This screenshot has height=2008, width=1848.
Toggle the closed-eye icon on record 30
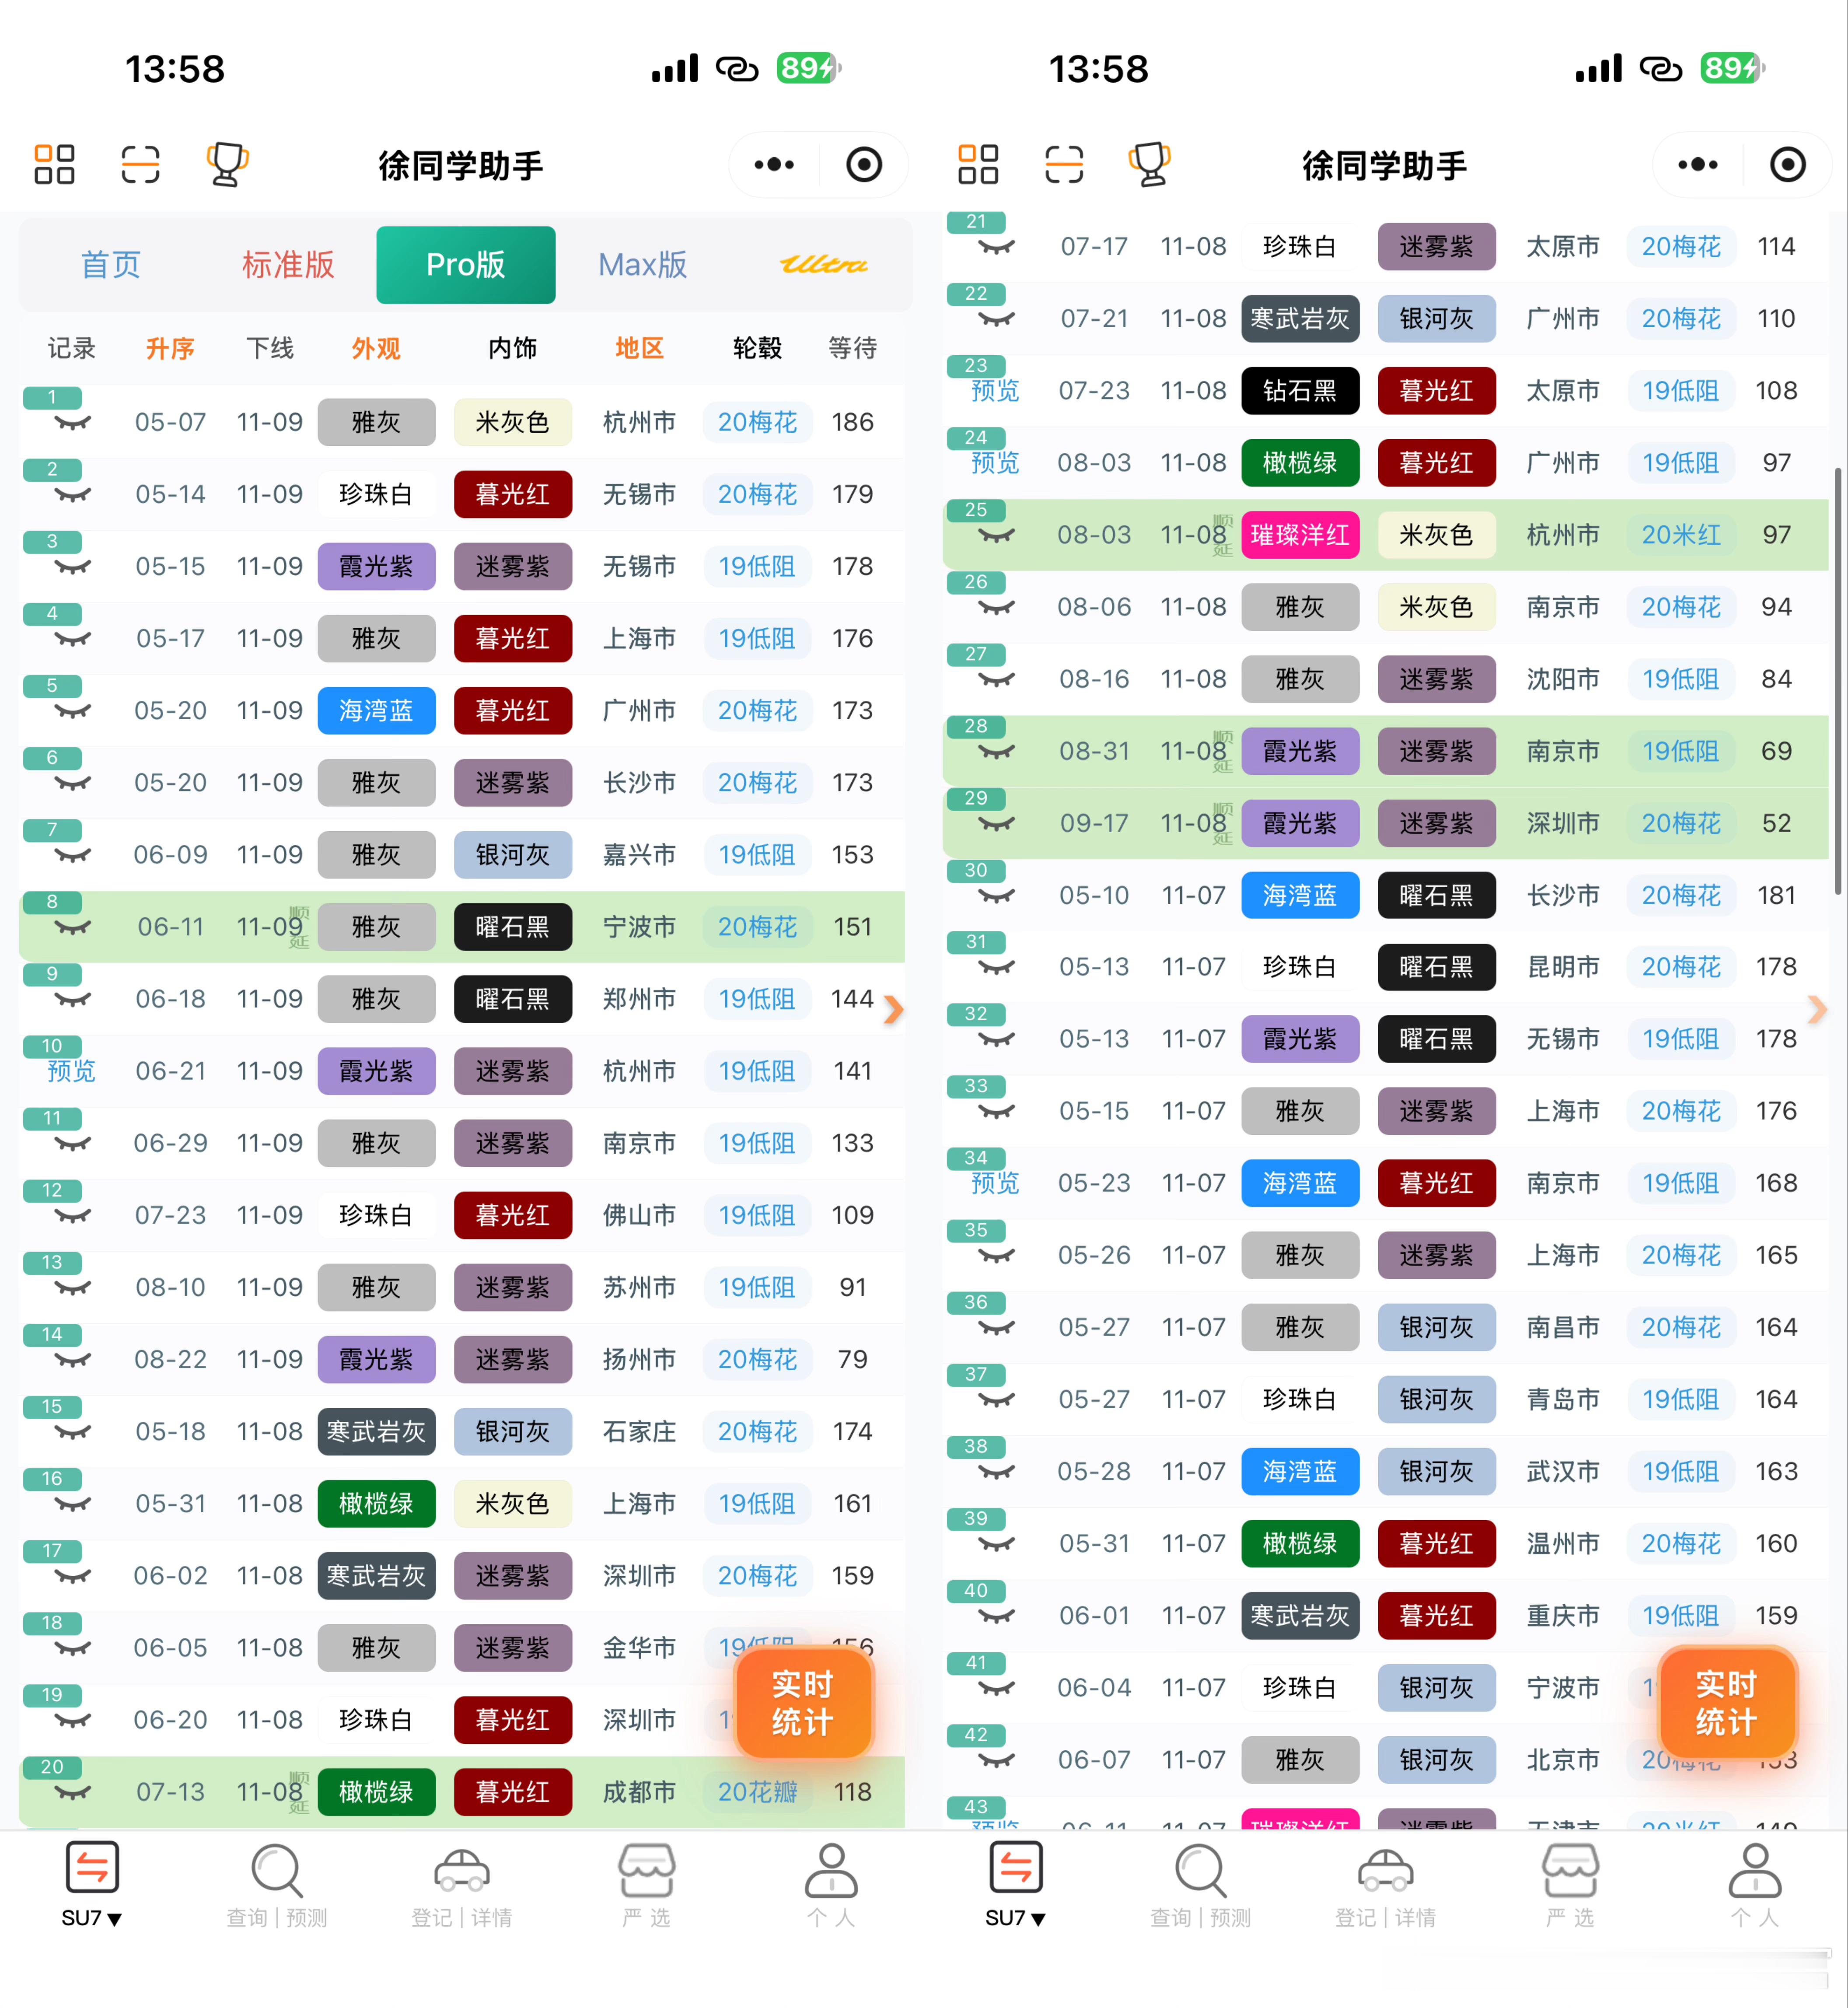996,896
